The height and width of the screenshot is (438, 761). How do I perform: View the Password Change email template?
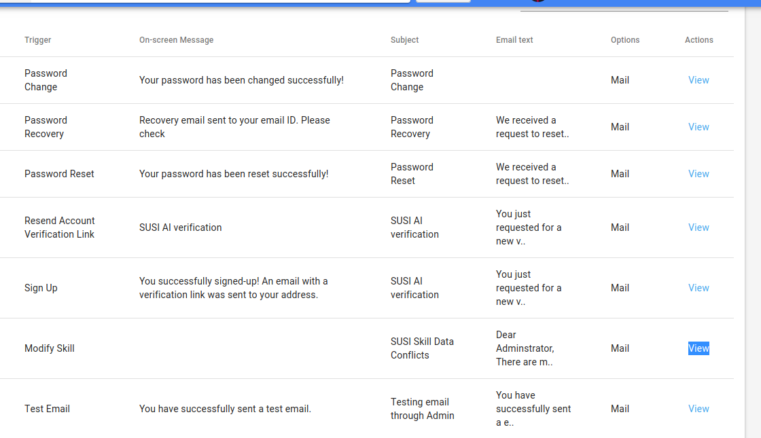tap(698, 79)
